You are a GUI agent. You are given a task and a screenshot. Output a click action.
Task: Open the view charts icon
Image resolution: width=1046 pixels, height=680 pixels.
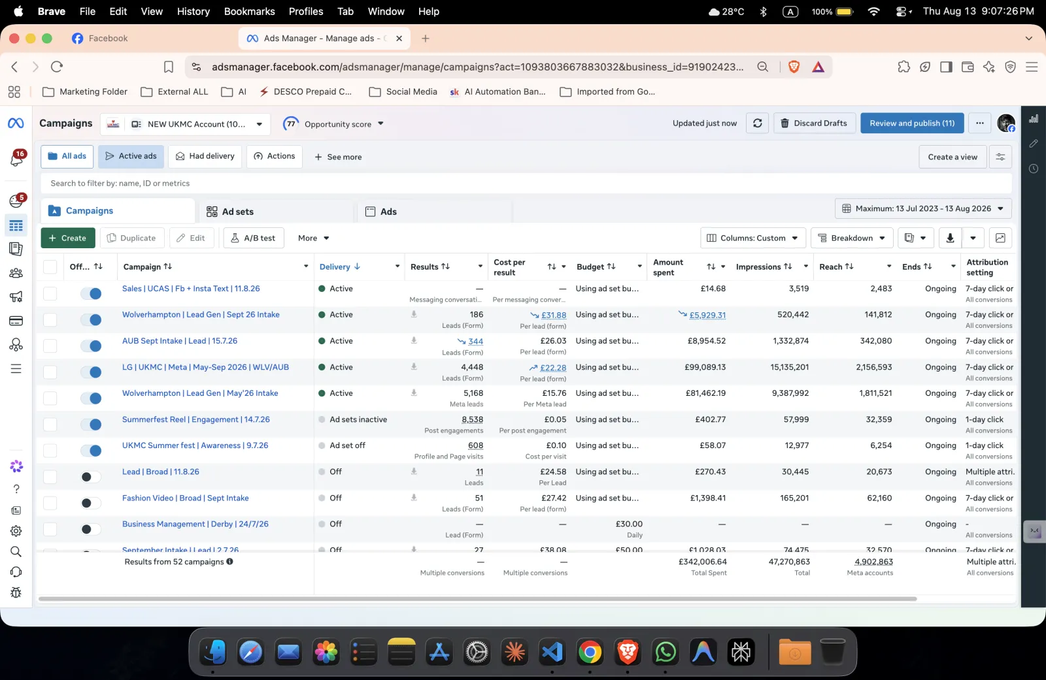tap(1000, 238)
